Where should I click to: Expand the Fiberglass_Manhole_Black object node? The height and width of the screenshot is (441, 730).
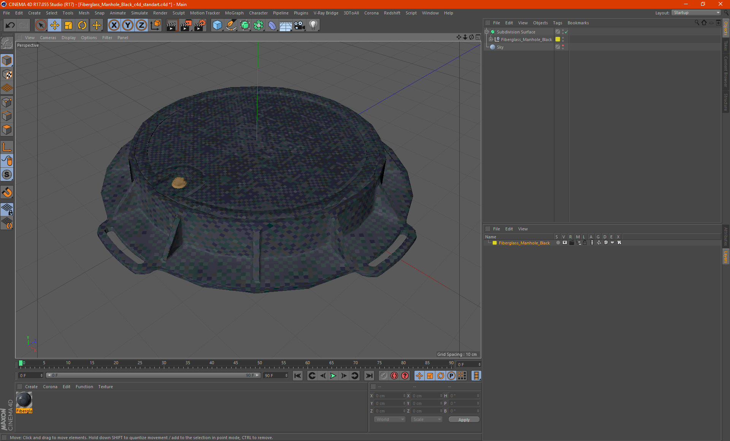point(490,40)
